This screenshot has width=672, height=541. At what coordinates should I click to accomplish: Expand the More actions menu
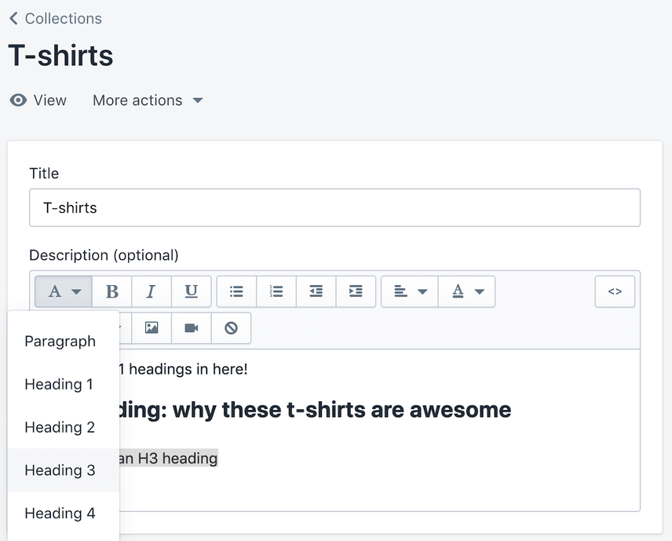pyautogui.click(x=148, y=101)
